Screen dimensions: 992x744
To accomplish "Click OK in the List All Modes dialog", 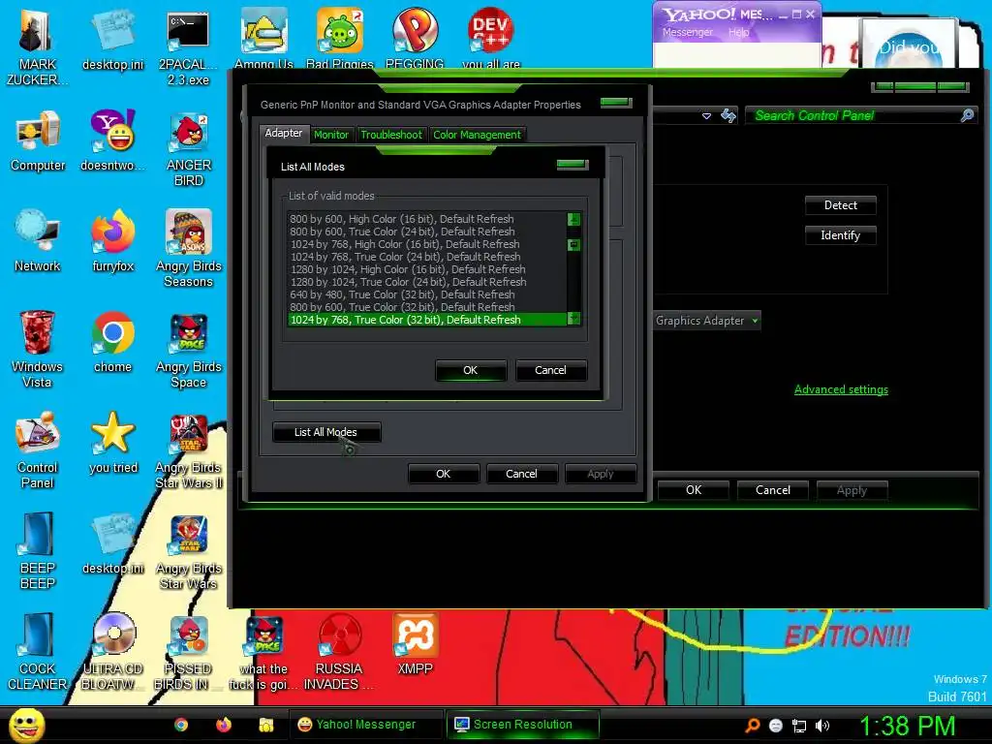I will click(471, 370).
